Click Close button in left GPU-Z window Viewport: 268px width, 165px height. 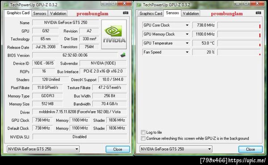[117, 149]
